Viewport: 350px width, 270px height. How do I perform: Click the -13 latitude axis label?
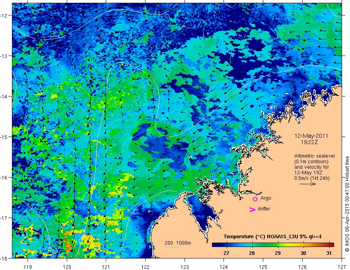point(5,56)
